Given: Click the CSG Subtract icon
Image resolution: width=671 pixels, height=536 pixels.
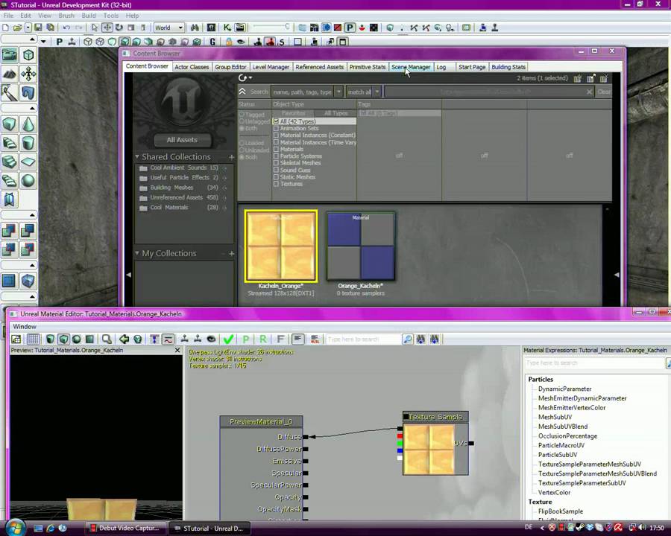Looking at the screenshot, I should pyautogui.click(x=28, y=231).
